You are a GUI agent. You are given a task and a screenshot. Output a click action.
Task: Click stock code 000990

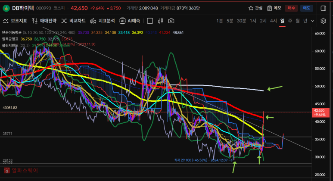(x=44, y=8)
